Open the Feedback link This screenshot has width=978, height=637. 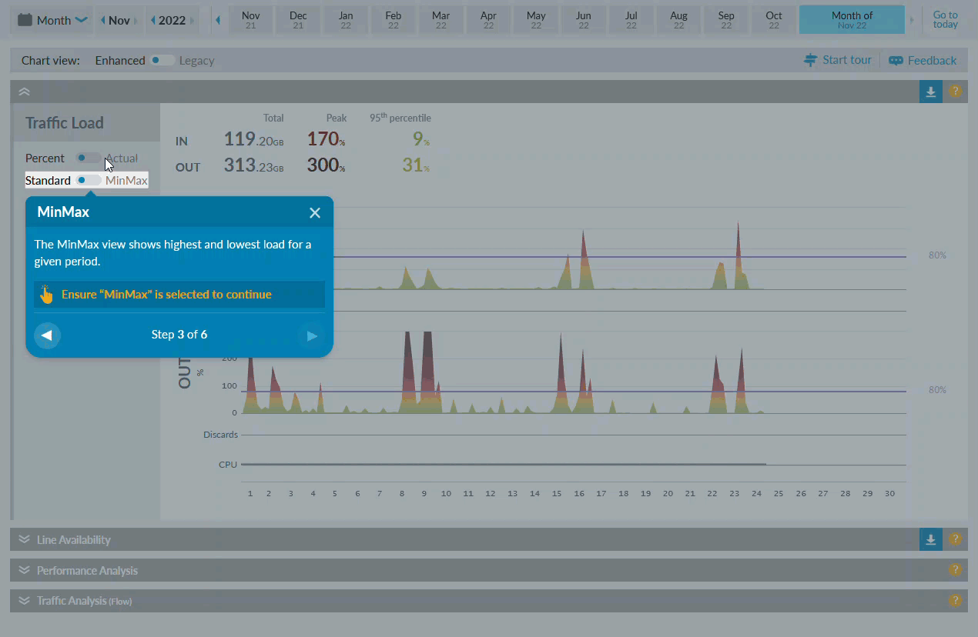click(x=923, y=60)
